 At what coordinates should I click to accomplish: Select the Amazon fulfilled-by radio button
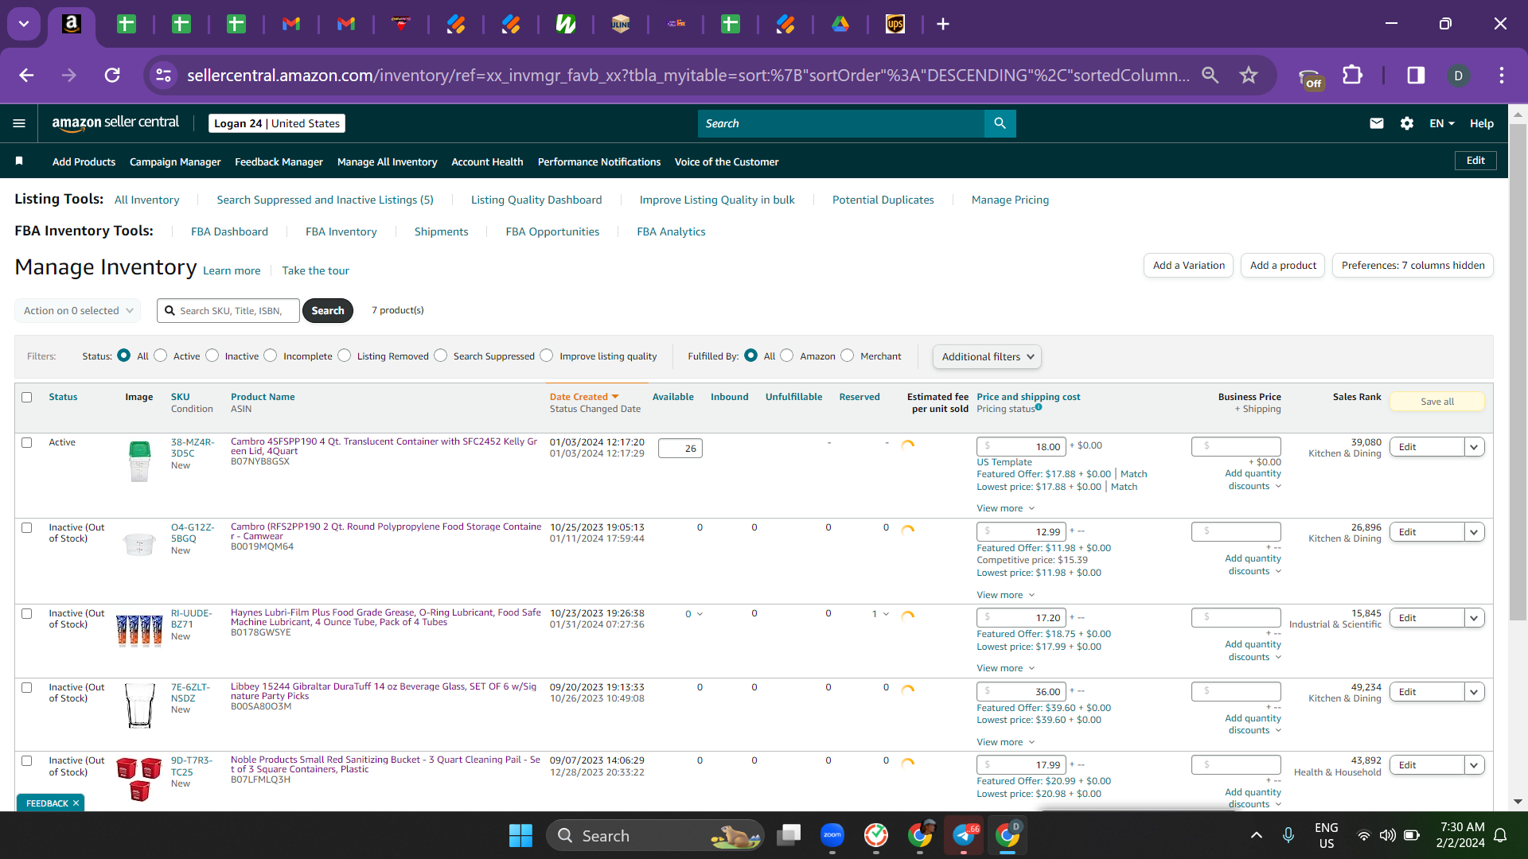coord(787,356)
